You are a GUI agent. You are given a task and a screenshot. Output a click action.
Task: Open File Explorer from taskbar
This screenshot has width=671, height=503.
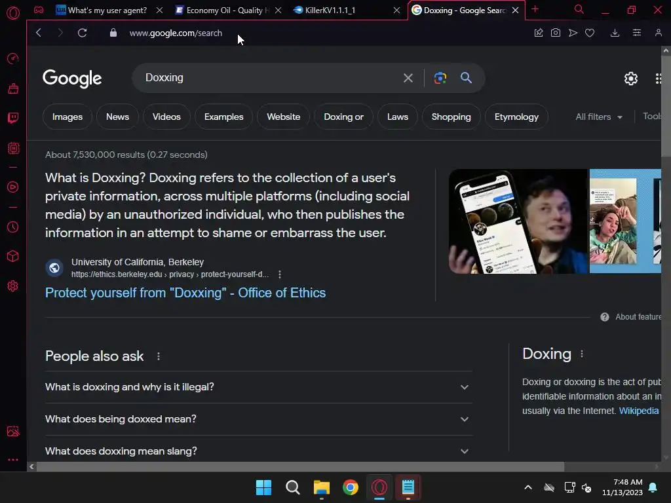click(321, 487)
